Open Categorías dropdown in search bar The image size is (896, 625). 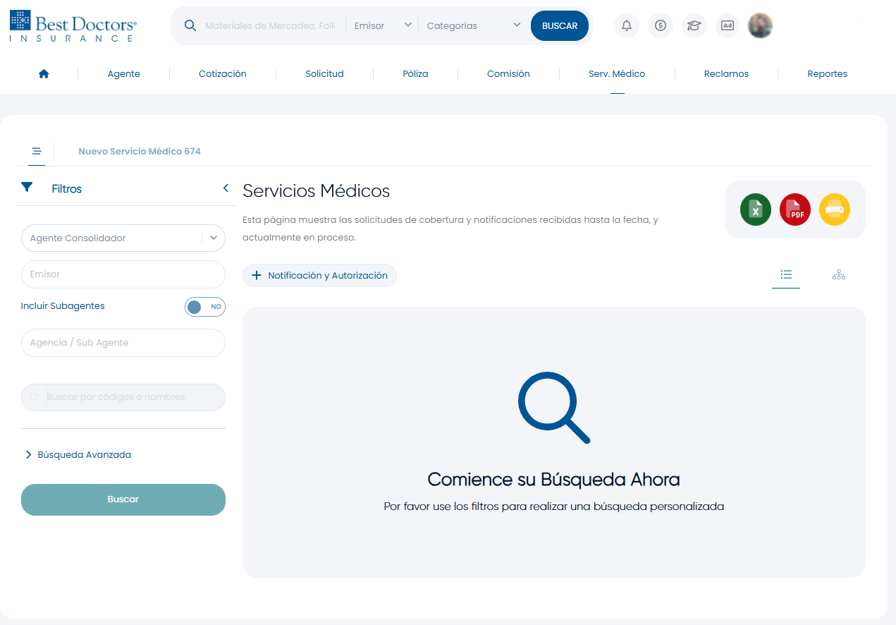(x=473, y=26)
